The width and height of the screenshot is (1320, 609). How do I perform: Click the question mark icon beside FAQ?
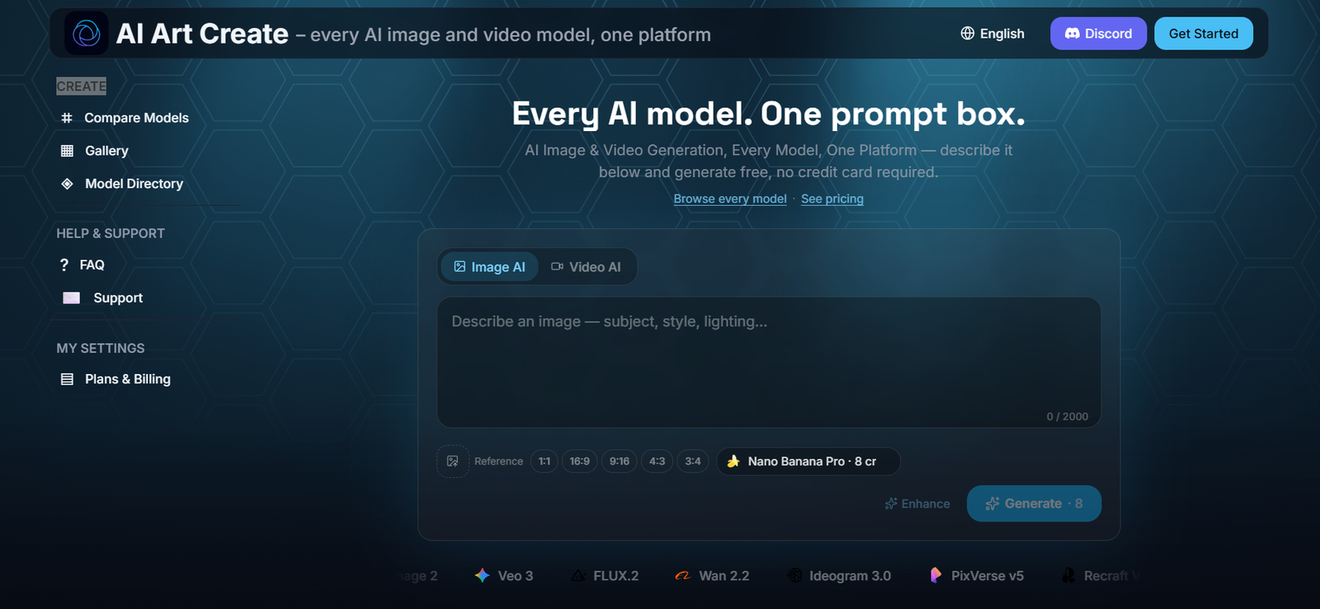pos(64,265)
